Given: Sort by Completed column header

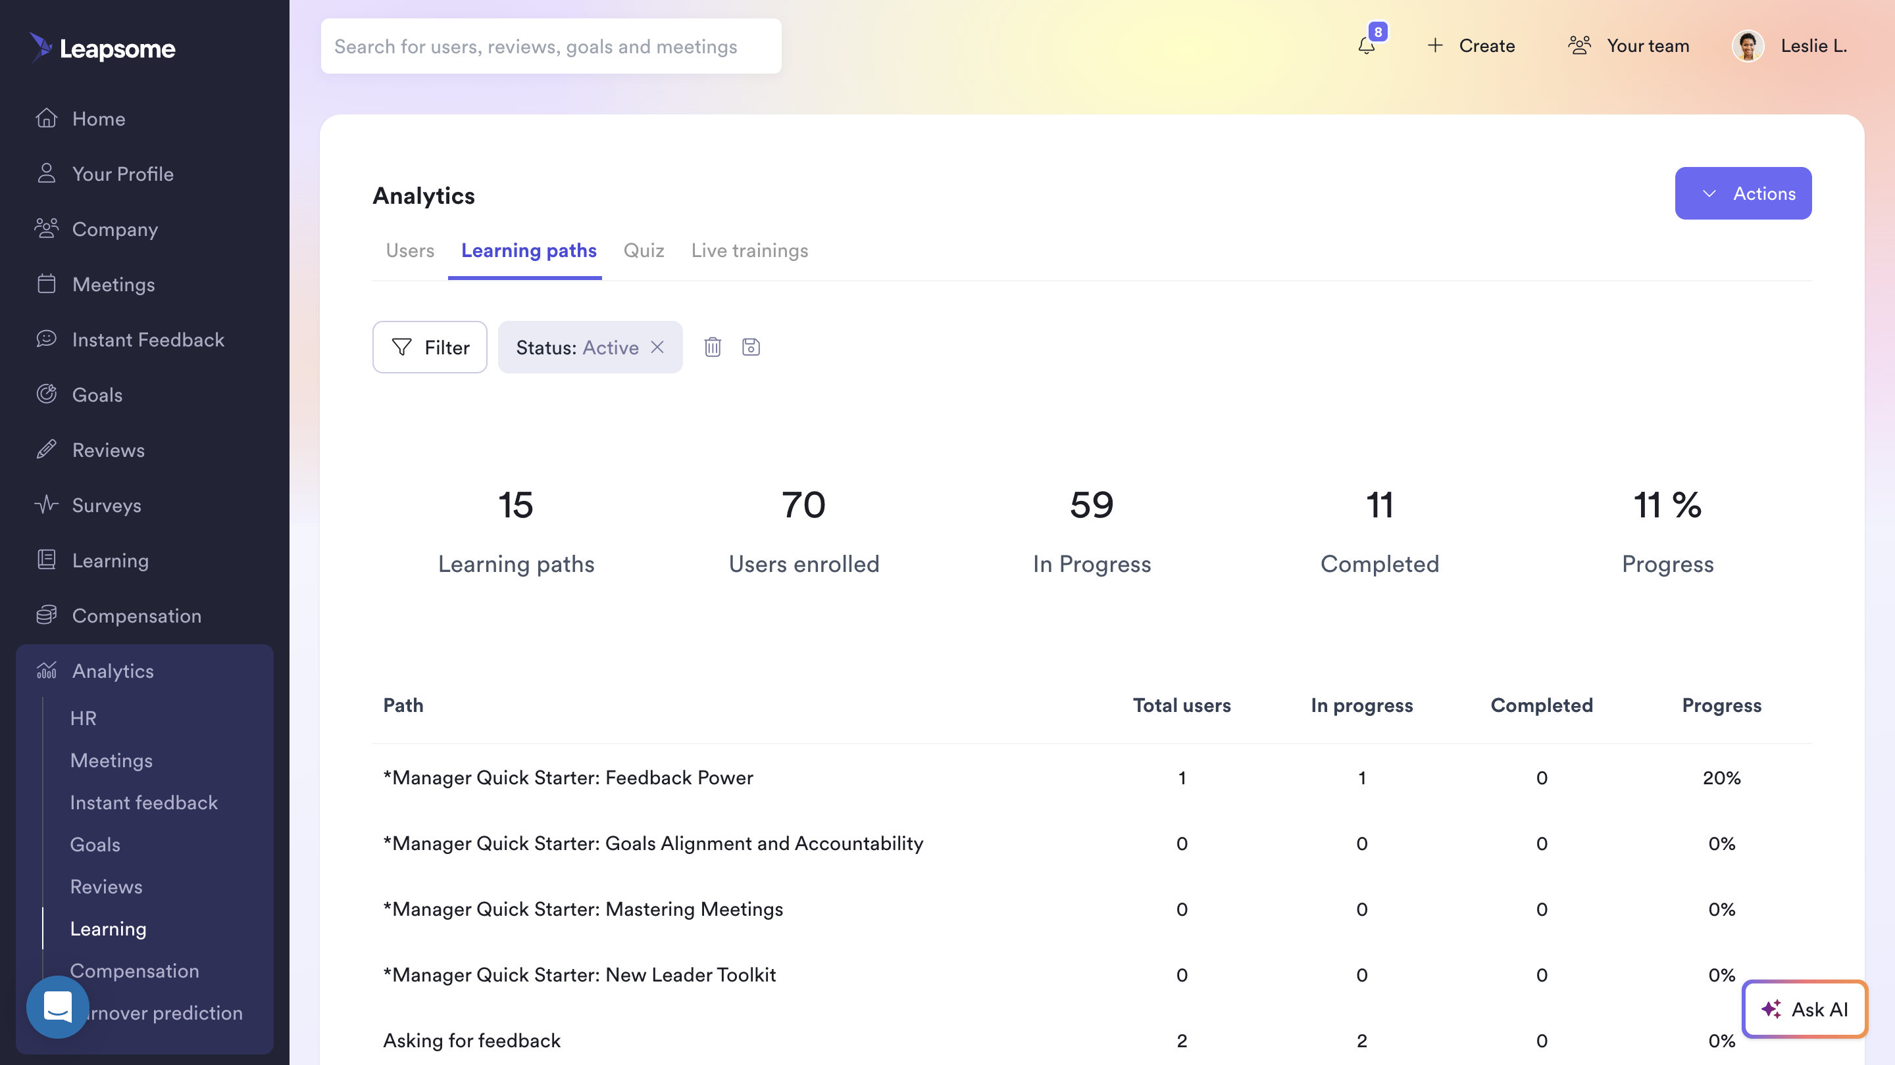Looking at the screenshot, I should (x=1541, y=705).
